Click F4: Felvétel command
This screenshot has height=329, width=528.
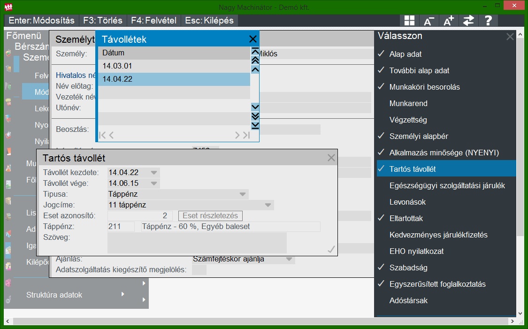click(153, 21)
